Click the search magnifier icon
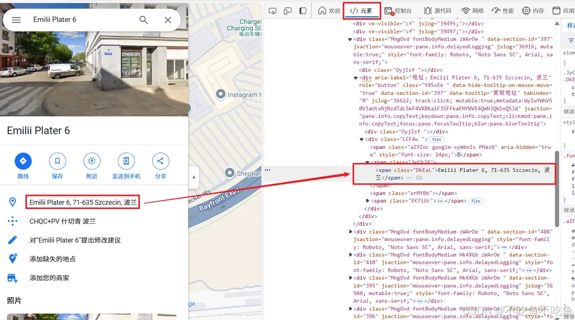The width and height of the screenshot is (575, 320). click(x=143, y=20)
